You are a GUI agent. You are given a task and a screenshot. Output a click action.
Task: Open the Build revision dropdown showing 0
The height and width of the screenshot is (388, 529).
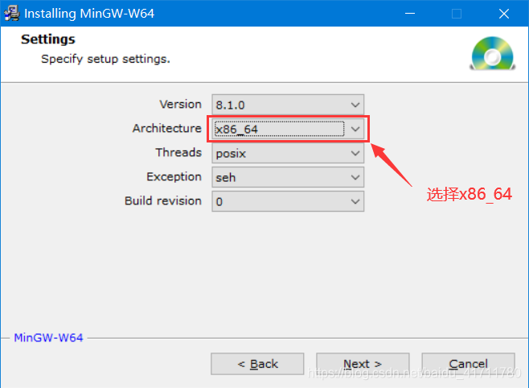pyautogui.click(x=288, y=201)
